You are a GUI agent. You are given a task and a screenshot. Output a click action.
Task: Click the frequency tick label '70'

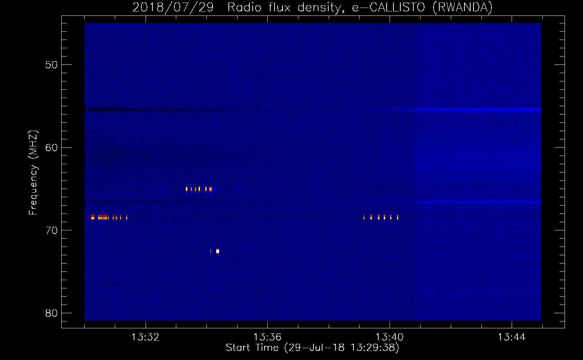tap(52, 230)
